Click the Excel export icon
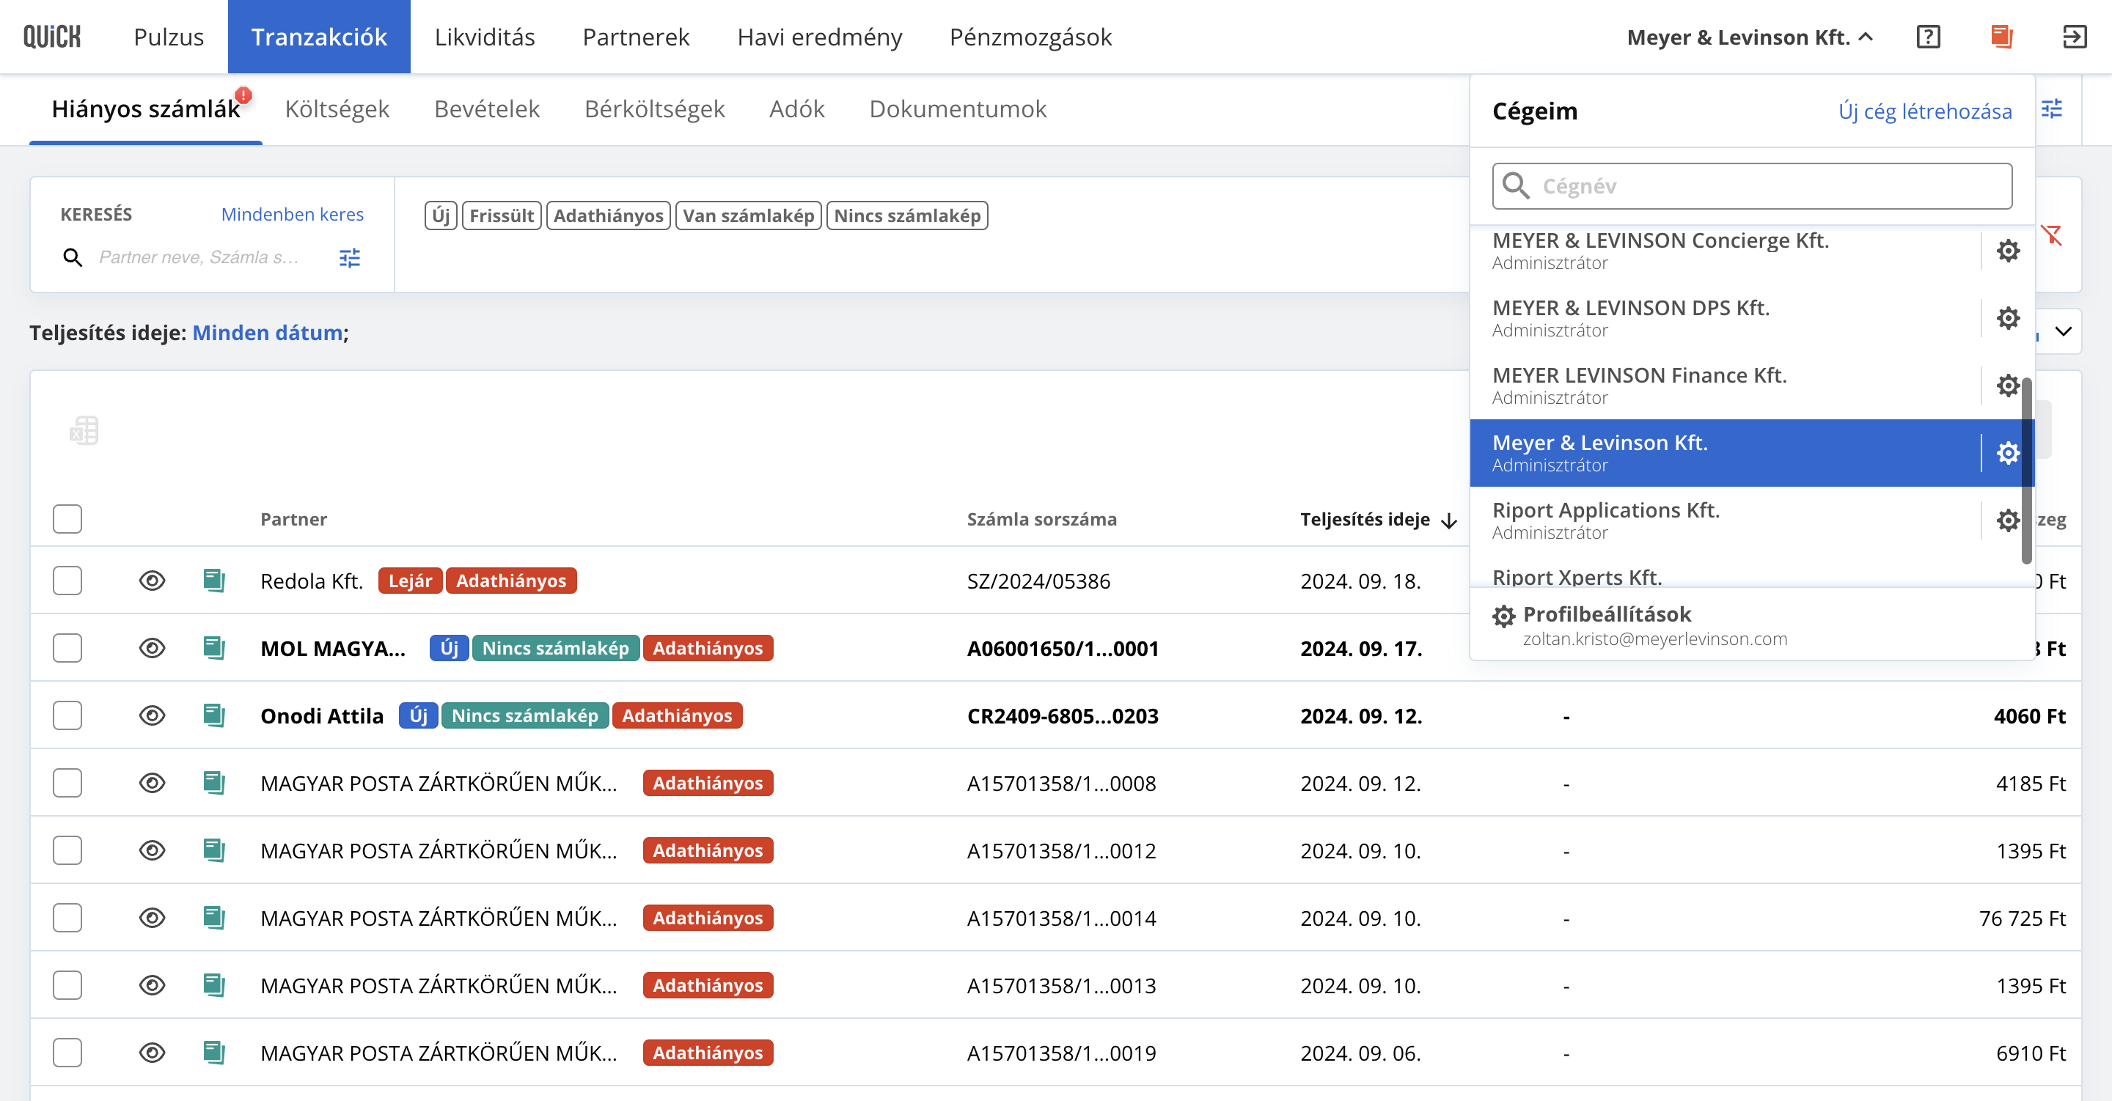 pyautogui.click(x=84, y=430)
